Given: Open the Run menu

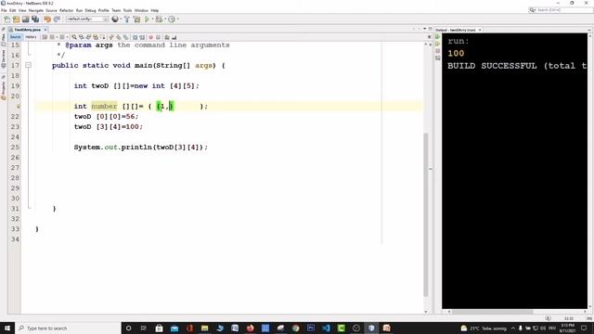Looking at the screenshot, I should [x=79, y=10].
